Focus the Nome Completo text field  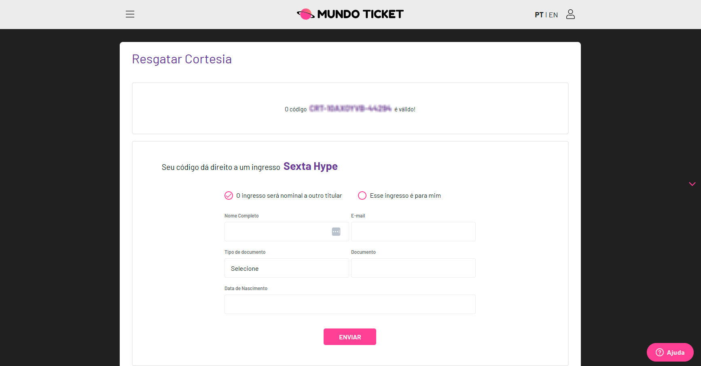pyautogui.click(x=277, y=232)
